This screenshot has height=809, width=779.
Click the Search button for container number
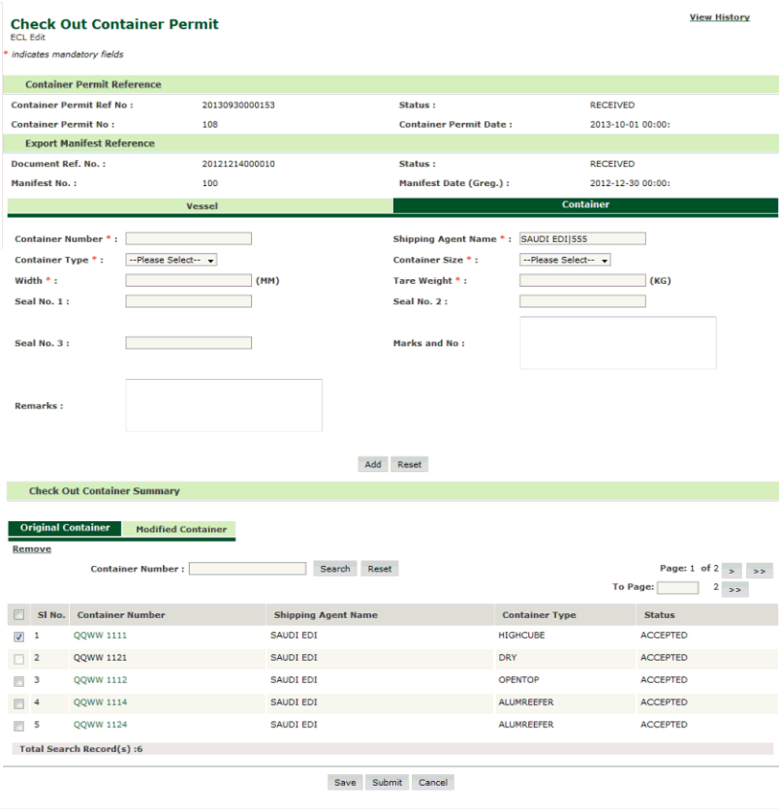click(x=335, y=569)
